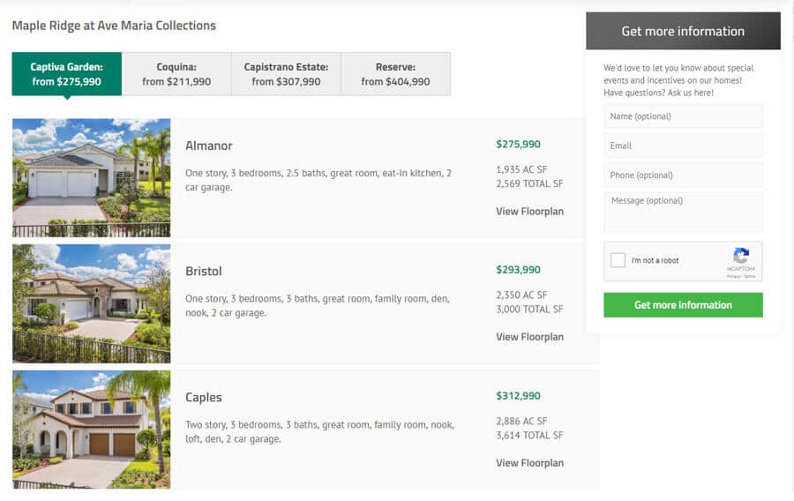The image size is (794, 501).
Task: Open the reCAPTCHA Privacy link
Action: pos(733,276)
